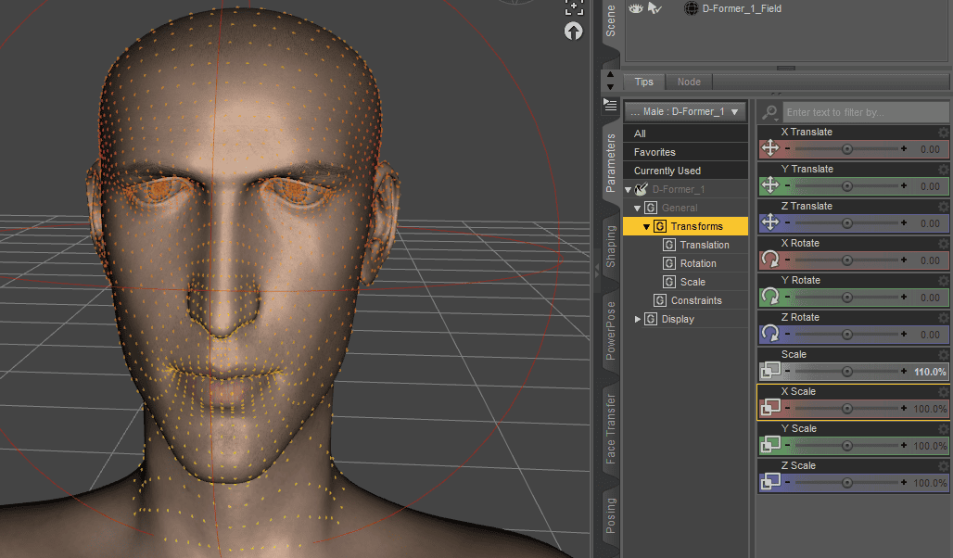Select the Favorites category
The width and height of the screenshot is (953, 558).
[684, 151]
